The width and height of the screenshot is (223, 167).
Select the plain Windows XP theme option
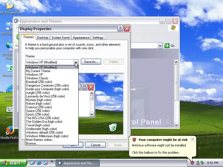click(x=52, y=75)
